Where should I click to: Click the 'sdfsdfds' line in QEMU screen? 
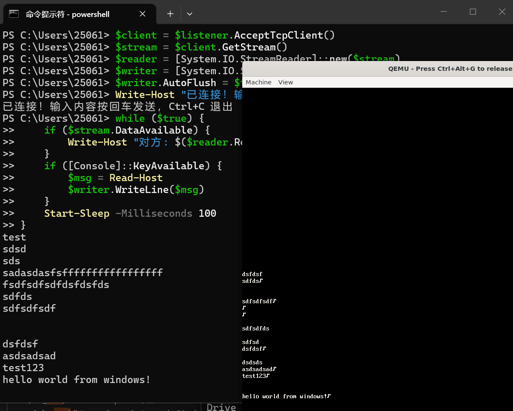[x=255, y=328]
